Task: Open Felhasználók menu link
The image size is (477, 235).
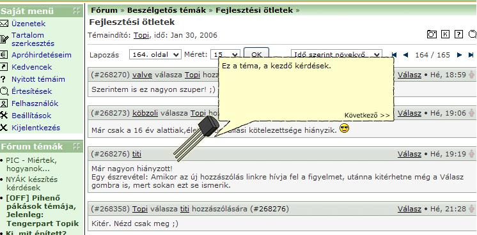Action: 35,103
